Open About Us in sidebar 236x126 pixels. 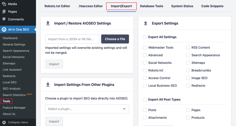9,114
